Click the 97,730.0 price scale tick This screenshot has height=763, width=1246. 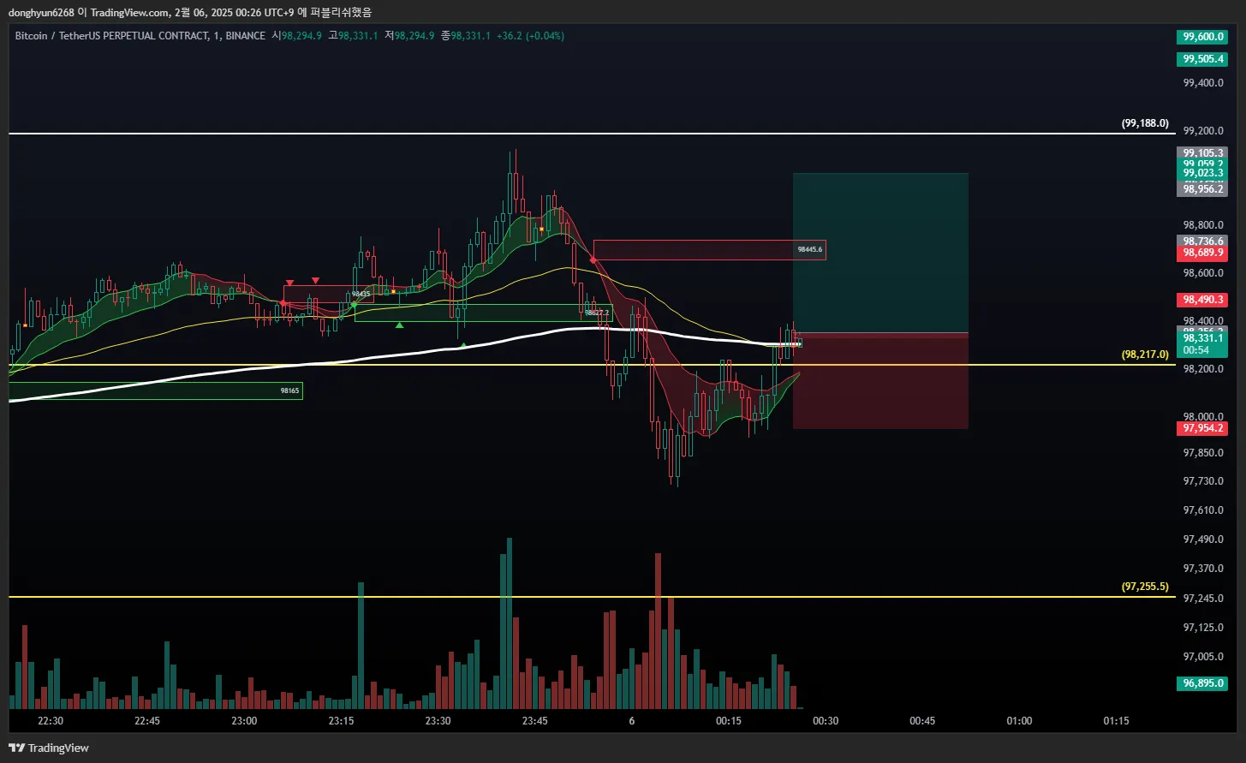pos(1202,481)
